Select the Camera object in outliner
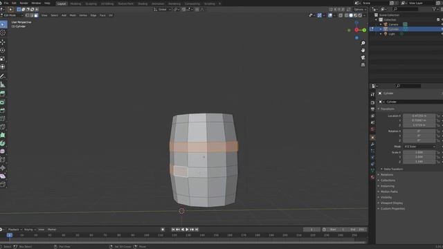443x249 pixels. click(393, 25)
